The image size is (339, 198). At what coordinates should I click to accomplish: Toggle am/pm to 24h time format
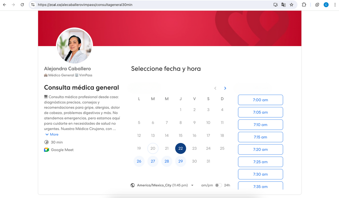(218, 185)
